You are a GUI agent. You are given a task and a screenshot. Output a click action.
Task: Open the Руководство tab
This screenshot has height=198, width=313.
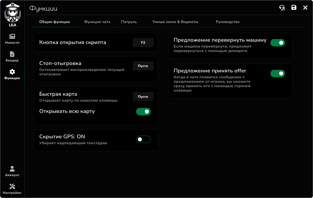point(228,22)
